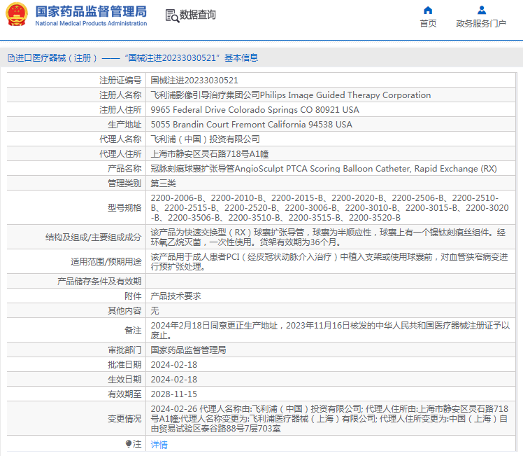The width and height of the screenshot is (523, 456).
Task: Click the 代理人住所 label
Action: [x=120, y=153]
